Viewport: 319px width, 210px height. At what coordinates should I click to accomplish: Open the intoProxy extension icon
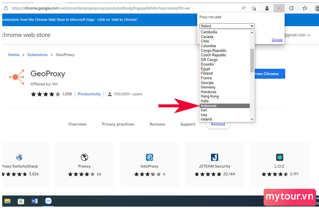coord(149,157)
